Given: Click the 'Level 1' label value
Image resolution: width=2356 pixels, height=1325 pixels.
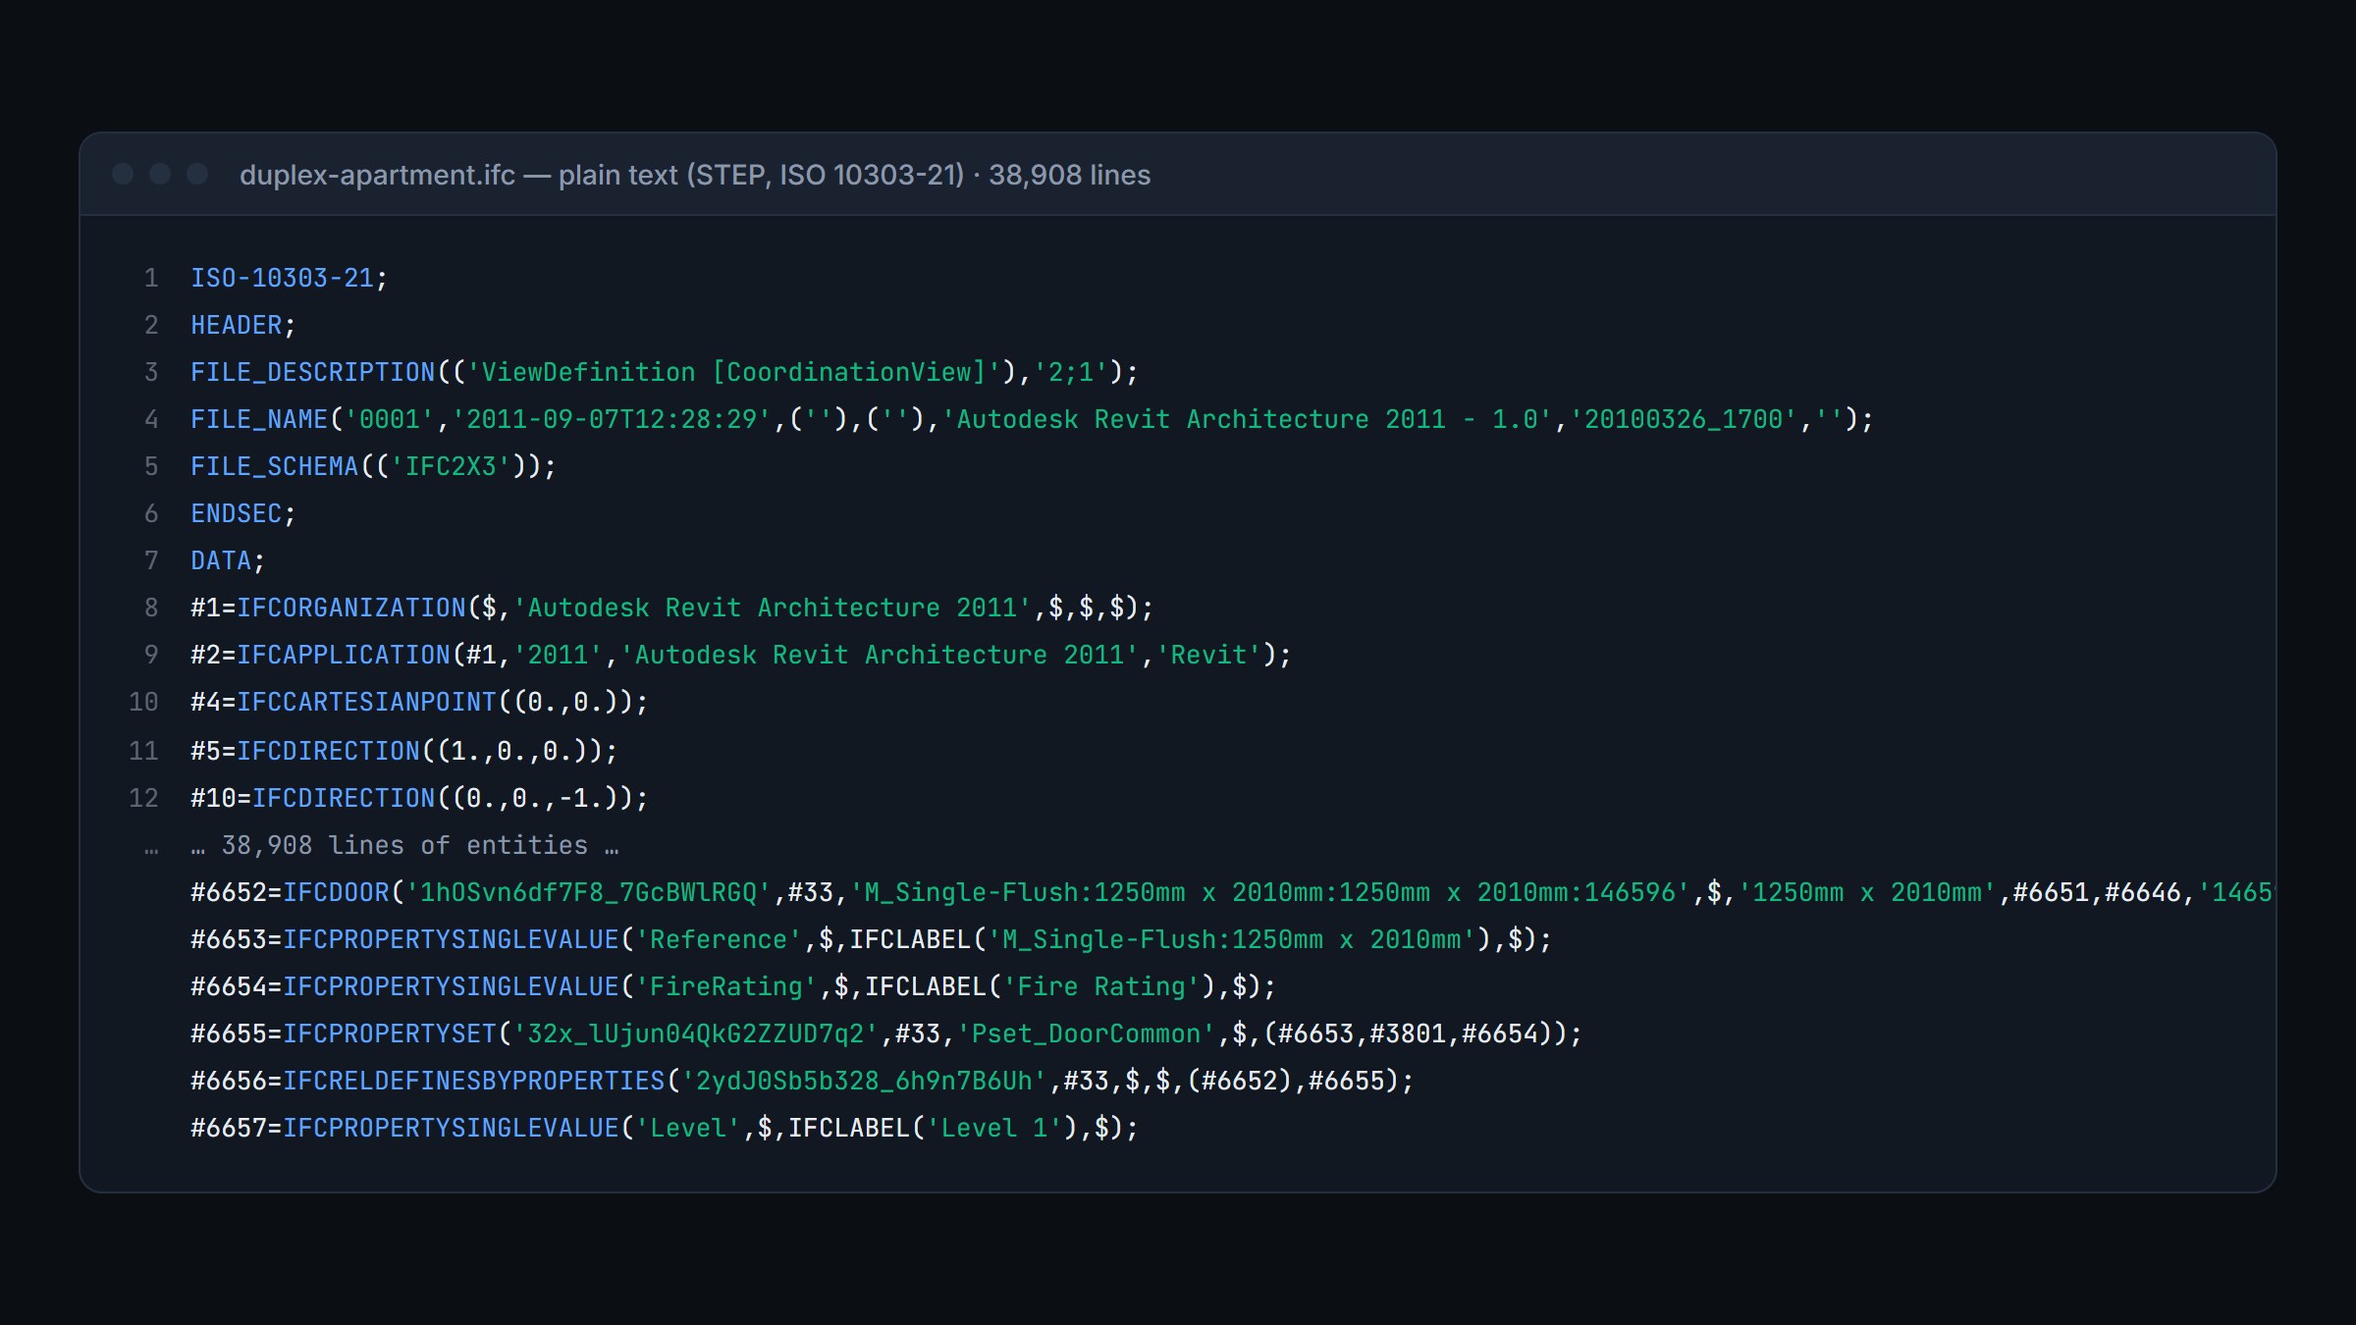Looking at the screenshot, I should point(994,1128).
